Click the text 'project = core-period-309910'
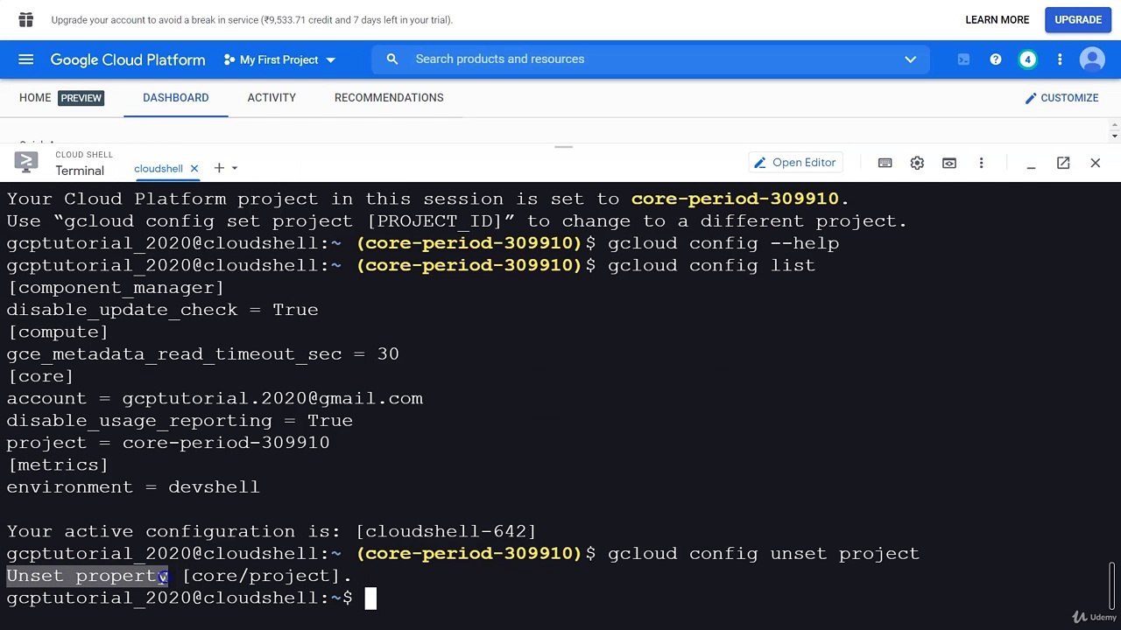This screenshot has width=1121, height=630. point(168,443)
